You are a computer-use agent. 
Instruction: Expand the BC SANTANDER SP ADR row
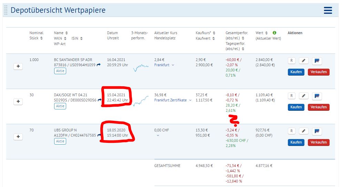pos(18,66)
